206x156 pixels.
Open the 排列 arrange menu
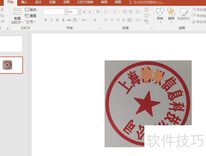[x=171, y=15]
